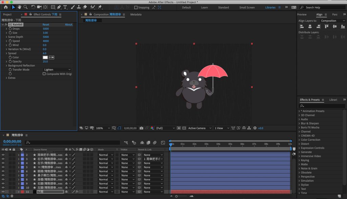The height and width of the screenshot is (199, 347).
Task: Hide layer 2 with its eye icon
Action: (3, 155)
